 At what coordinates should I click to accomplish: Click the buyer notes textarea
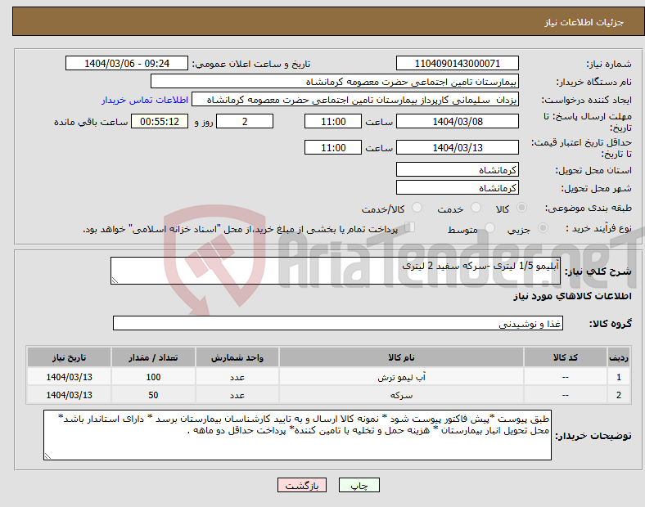pyautogui.click(x=297, y=435)
